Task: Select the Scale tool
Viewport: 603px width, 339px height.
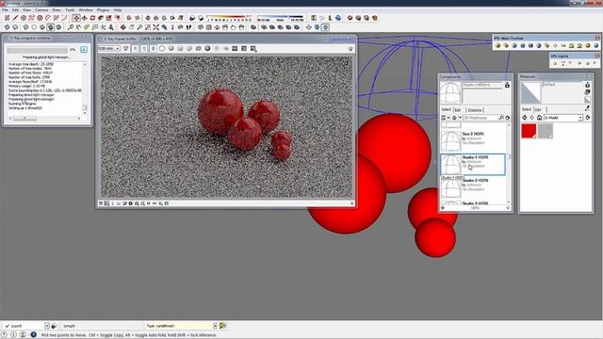Action: (109, 18)
